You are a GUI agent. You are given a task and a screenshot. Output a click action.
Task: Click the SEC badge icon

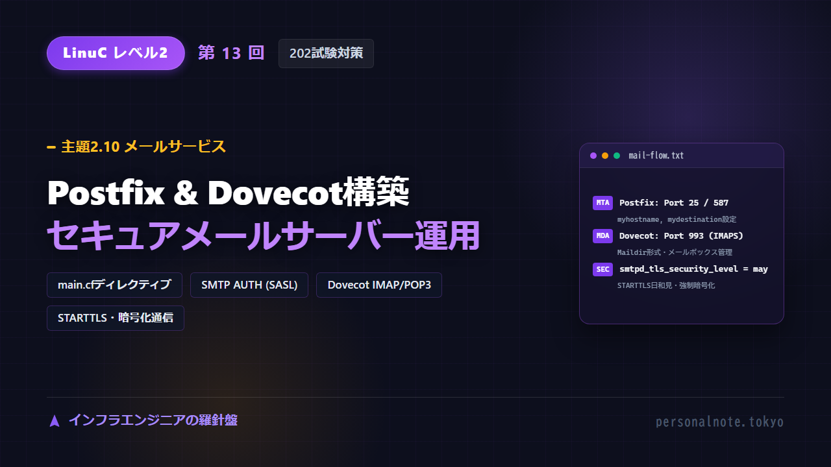point(602,269)
